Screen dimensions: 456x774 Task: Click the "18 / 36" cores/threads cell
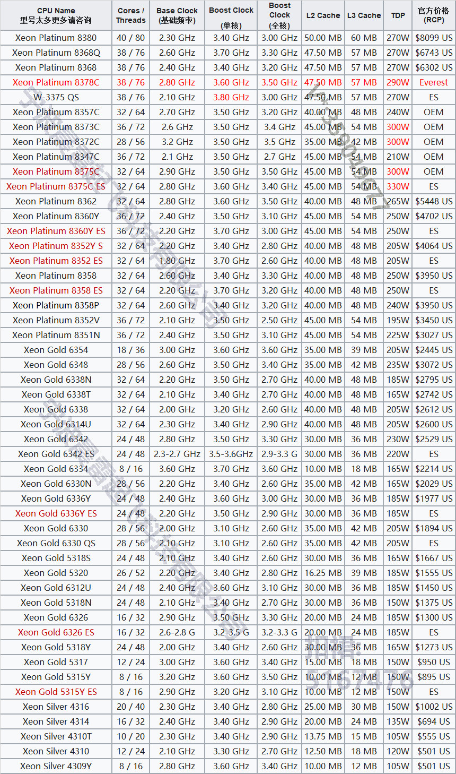pos(131,350)
